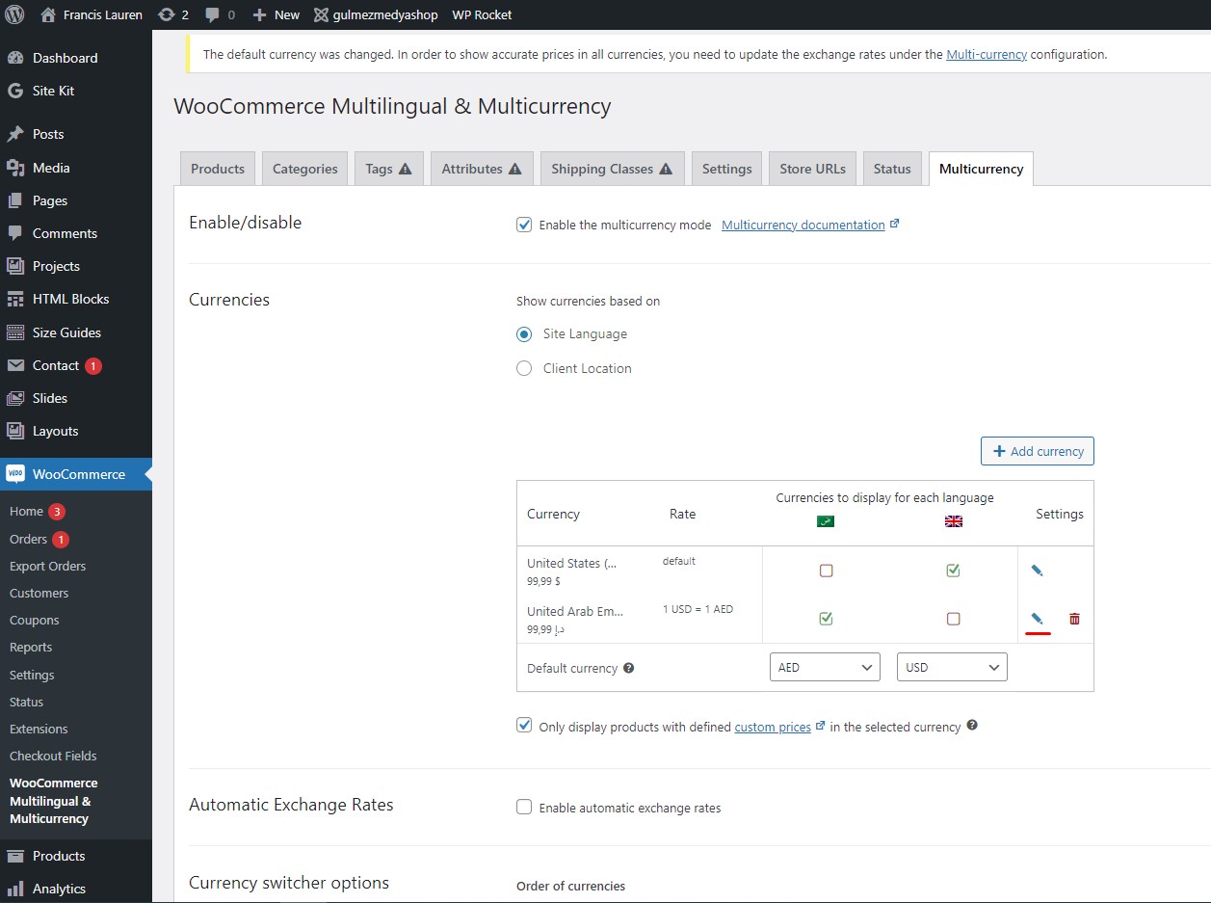Image resolution: width=1211 pixels, height=903 pixels.
Task: Edit United Arab Emirates currency pencil icon
Action: click(1037, 619)
